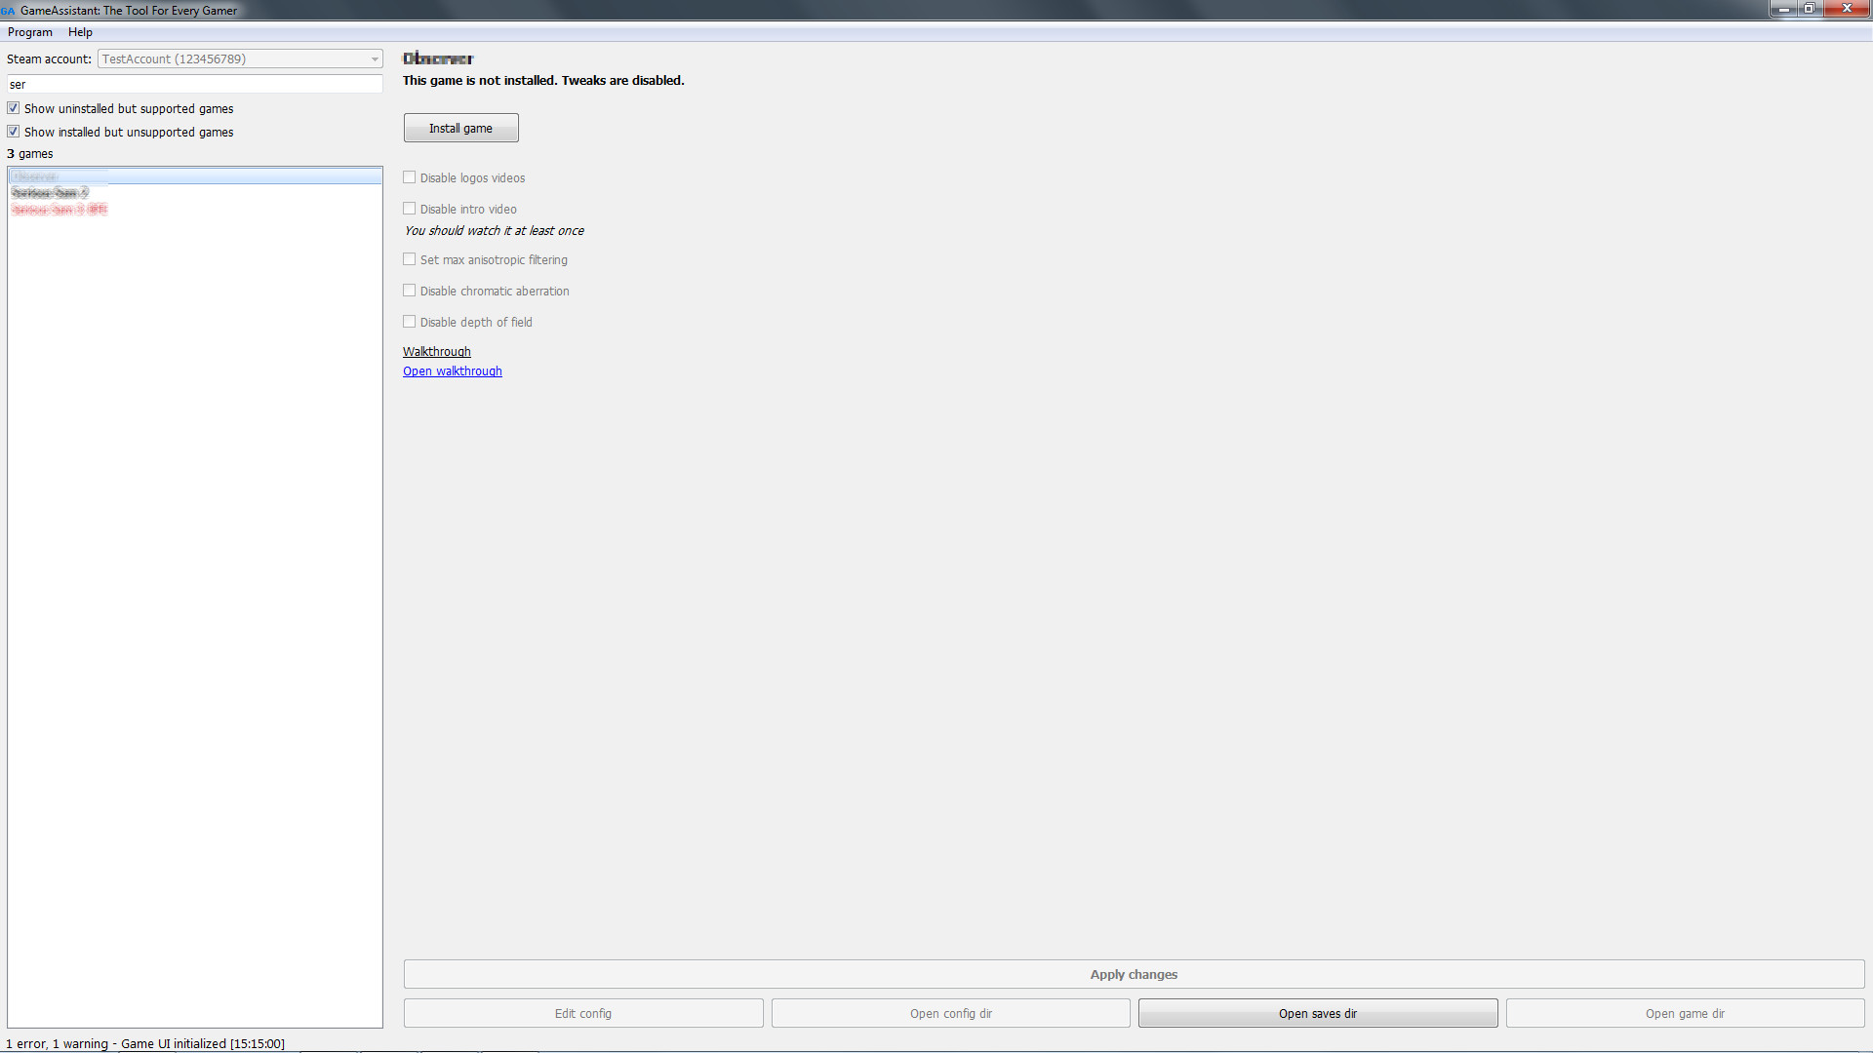Open the Steam account dropdown
Screen dimensions: 1873x1053
[376, 58]
